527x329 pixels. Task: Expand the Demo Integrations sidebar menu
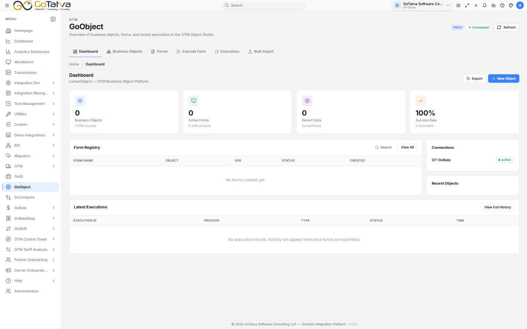pos(30,135)
